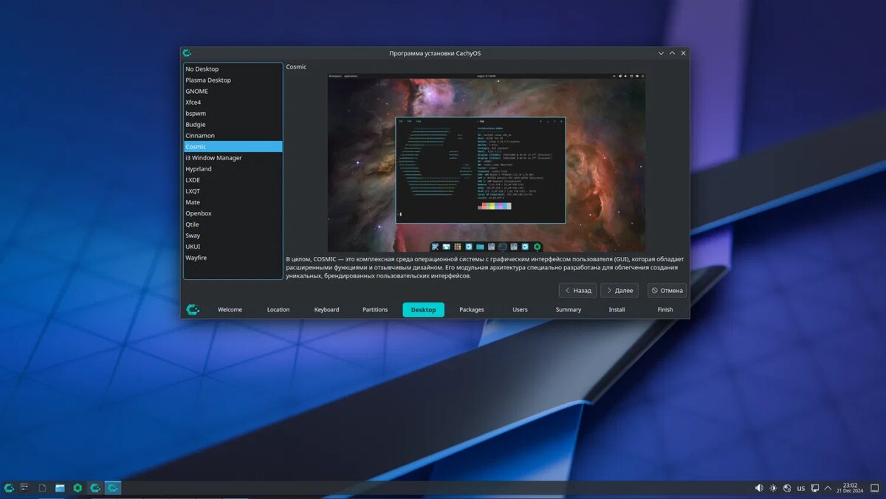This screenshot has height=499, width=886.
Task: Click the 'us' keyboard layout indicator
Action: [801, 489]
